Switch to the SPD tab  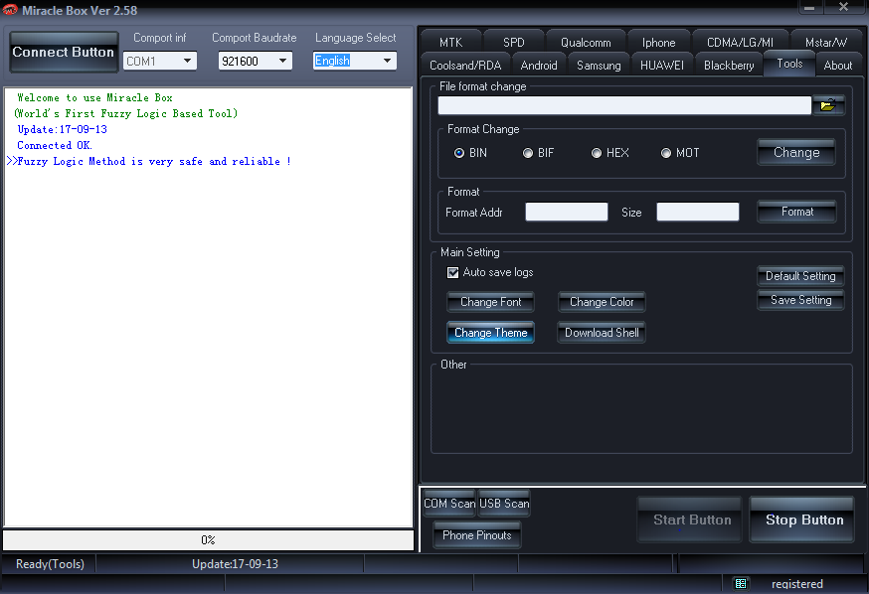514,42
